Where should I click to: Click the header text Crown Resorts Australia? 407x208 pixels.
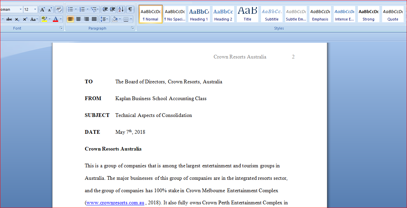point(240,57)
